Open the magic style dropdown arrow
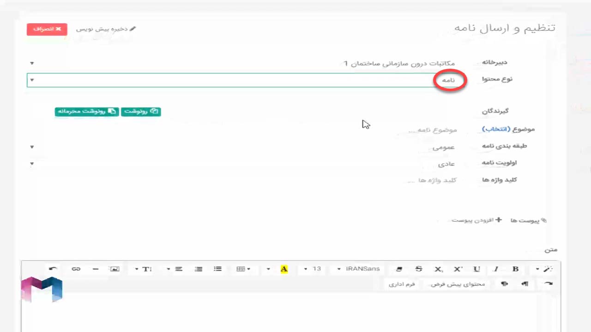This screenshot has width=591, height=332. click(537, 269)
